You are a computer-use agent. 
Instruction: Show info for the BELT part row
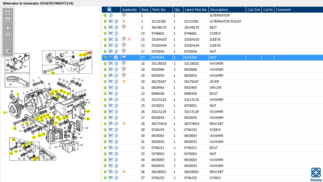coord(116,27)
